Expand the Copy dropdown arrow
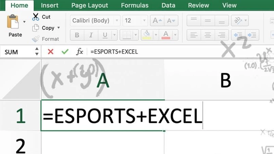This screenshot has width=274, height=154. click(58, 27)
